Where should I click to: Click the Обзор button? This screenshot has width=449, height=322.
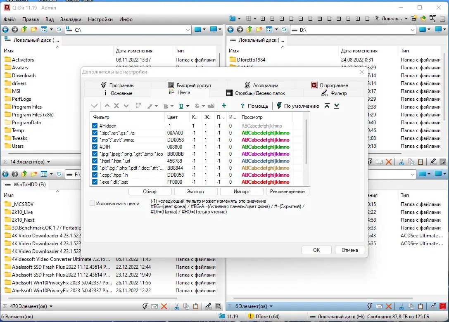(x=150, y=192)
